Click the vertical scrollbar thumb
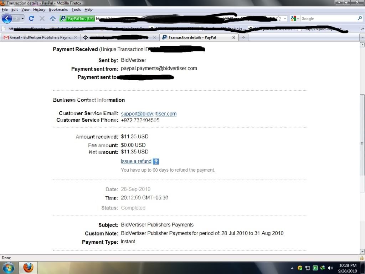The height and width of the screenshot is (274, 365). [x=362, y=143]
